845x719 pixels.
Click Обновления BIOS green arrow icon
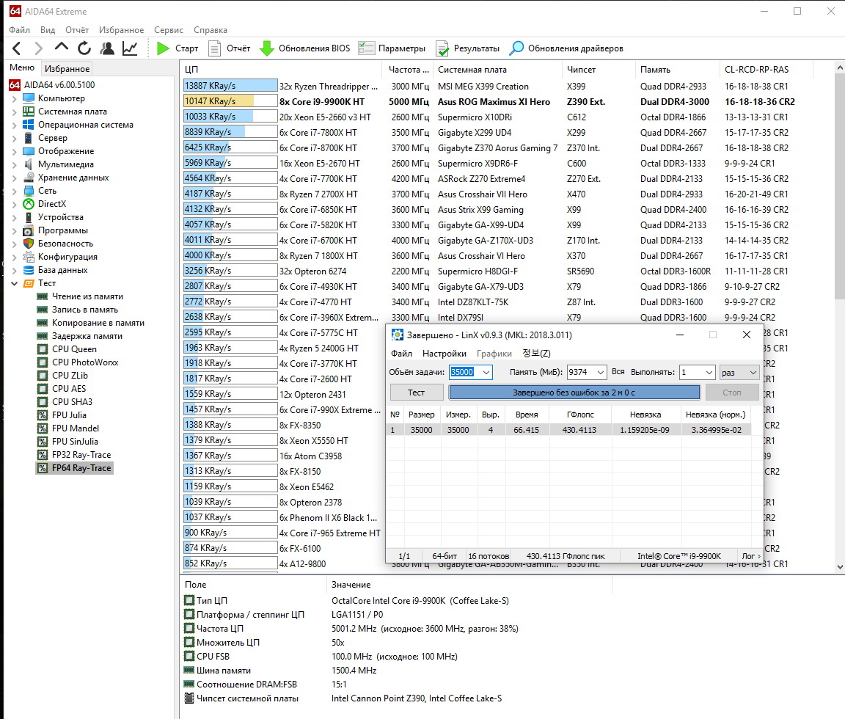click(267, 48)
